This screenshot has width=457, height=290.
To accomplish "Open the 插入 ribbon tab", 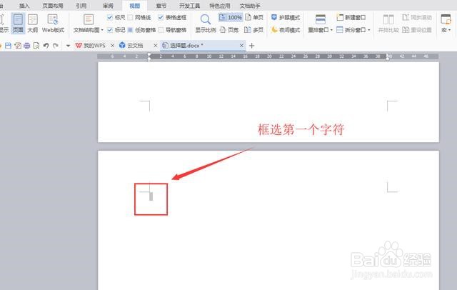I will 24,6.
